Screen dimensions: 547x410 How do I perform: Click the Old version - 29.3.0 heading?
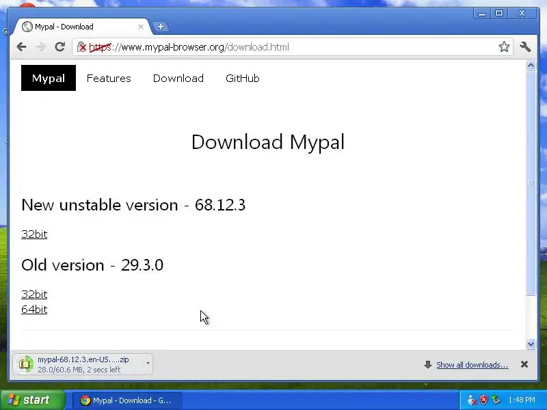coord(92,265)
